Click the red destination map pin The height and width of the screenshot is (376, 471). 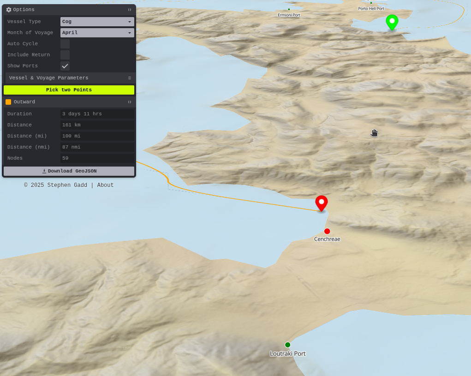pos(322,203)
